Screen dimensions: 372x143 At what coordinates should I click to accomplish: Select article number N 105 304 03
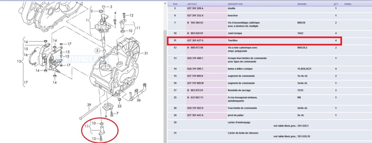[x=195, y=23]
